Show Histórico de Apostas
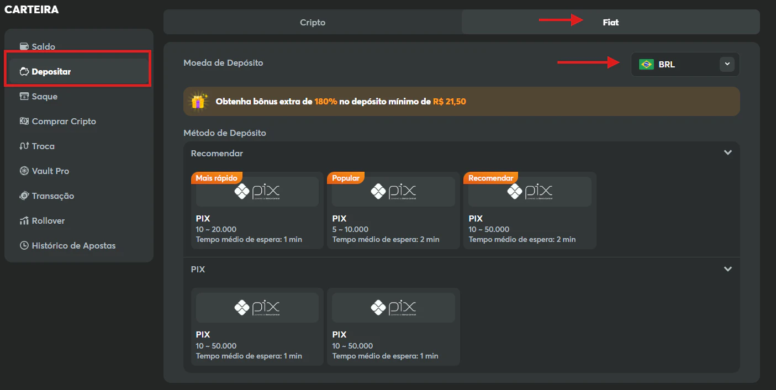Viewport: 776px width, 390px height. (x=79, y=245)
